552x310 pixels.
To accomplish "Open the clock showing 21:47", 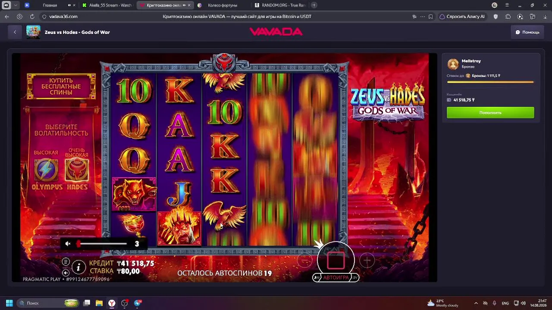I will point(538,303).
